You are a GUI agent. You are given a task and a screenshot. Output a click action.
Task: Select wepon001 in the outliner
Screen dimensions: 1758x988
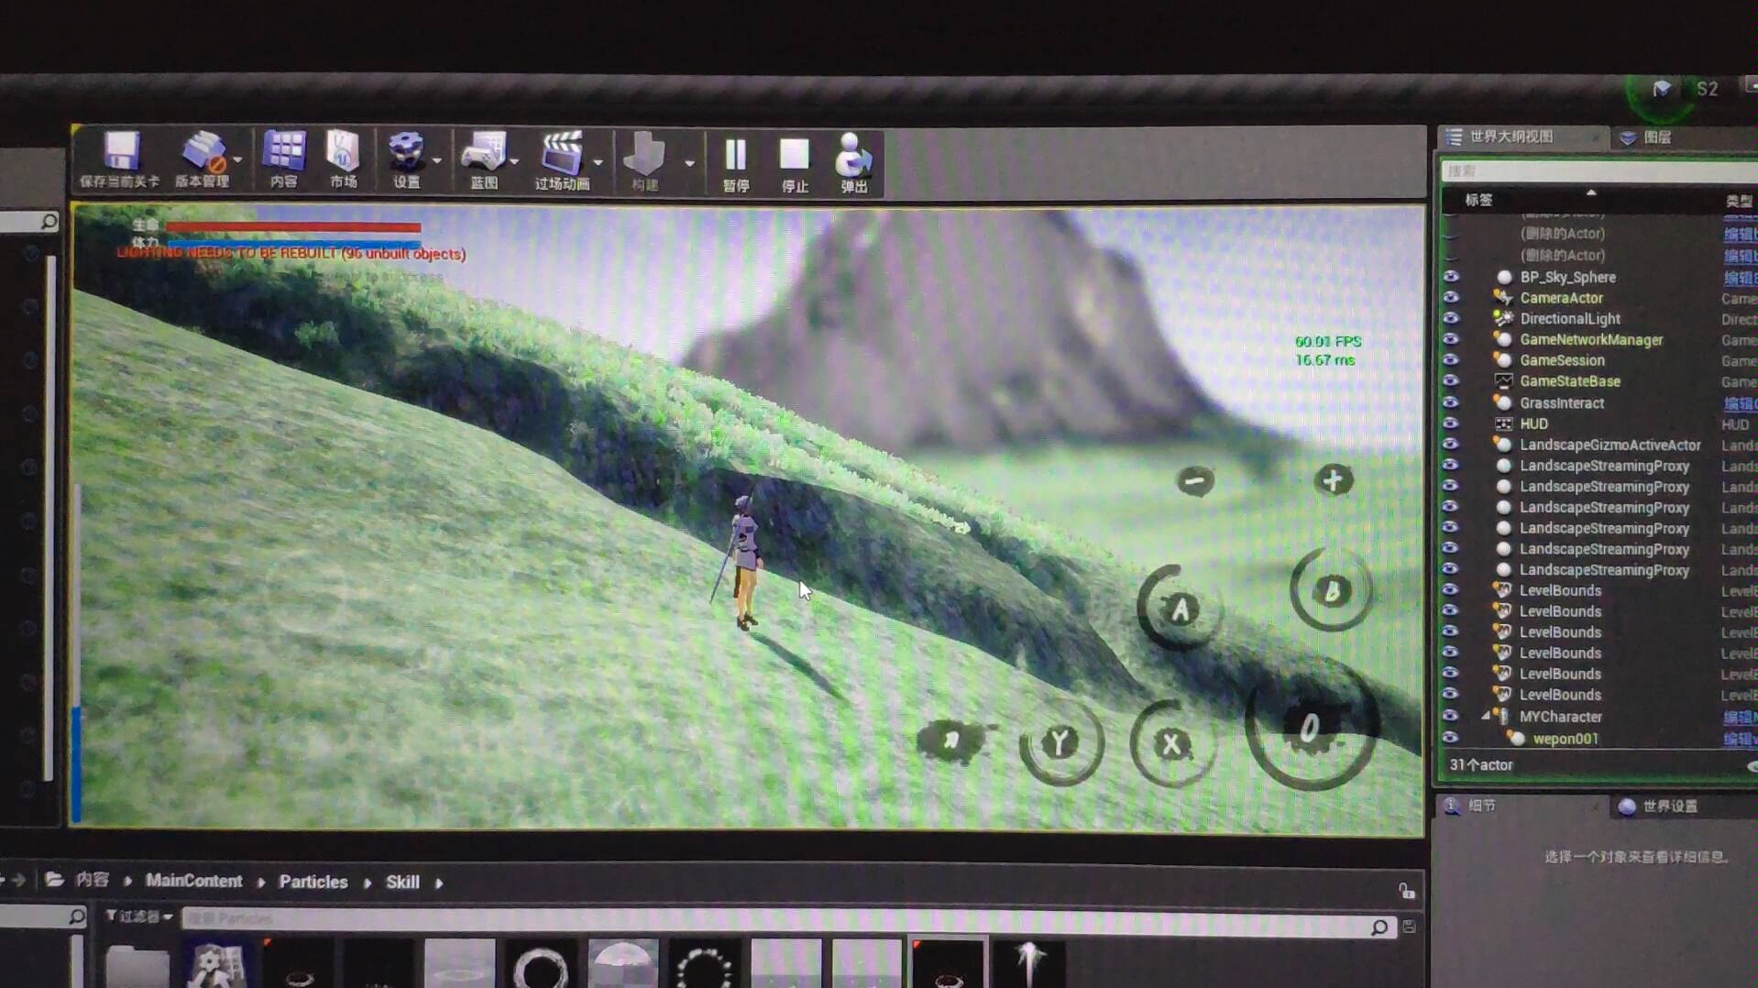point(1565,738)
